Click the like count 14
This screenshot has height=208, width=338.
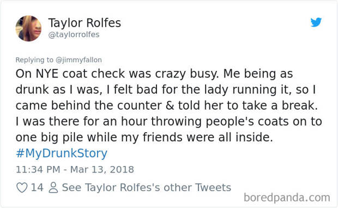37,187
